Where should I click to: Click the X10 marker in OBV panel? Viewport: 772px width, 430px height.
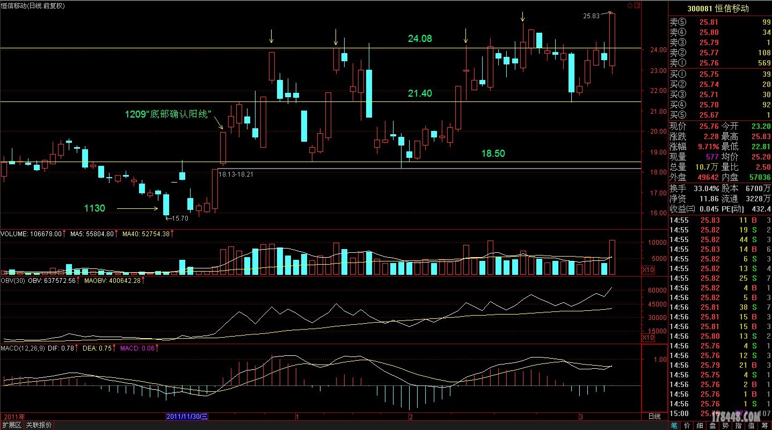click(649, 338)
